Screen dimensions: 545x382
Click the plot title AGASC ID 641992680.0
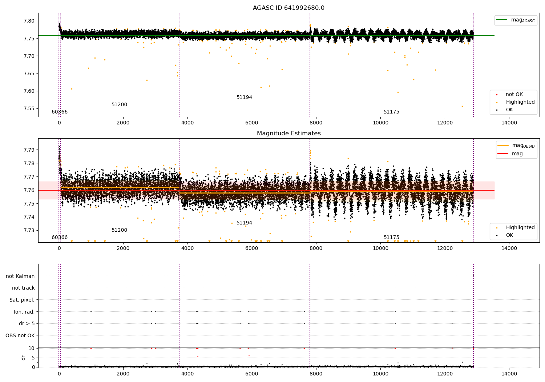(288, 8)
